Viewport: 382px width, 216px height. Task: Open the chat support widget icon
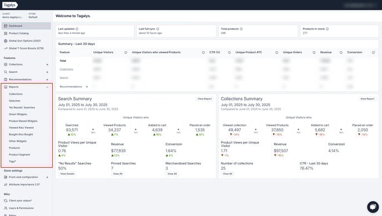pos(373,207)
